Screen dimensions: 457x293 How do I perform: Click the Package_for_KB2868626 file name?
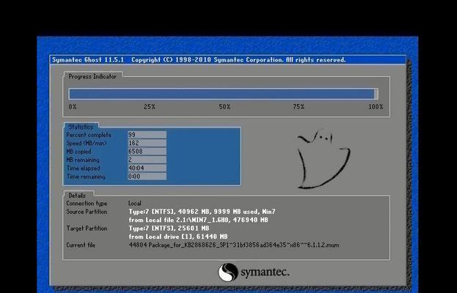(234, 245)
